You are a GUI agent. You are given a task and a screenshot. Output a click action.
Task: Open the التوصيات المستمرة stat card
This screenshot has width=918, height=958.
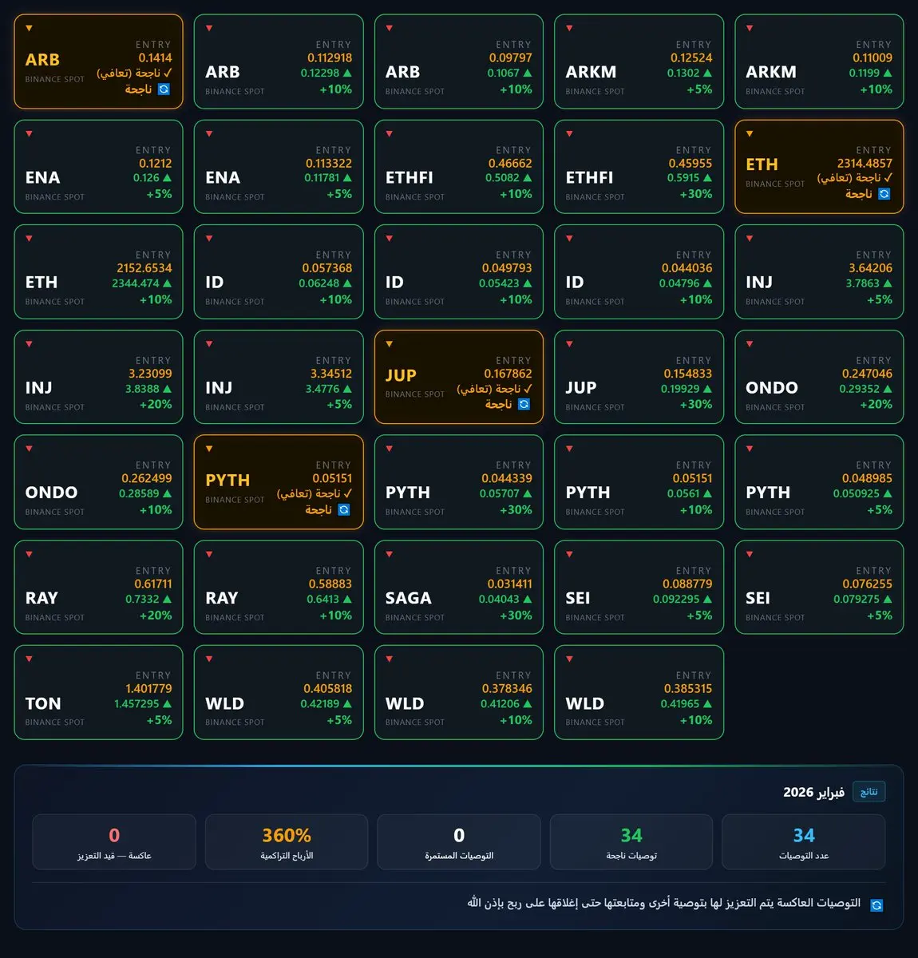tap(459, 841)
